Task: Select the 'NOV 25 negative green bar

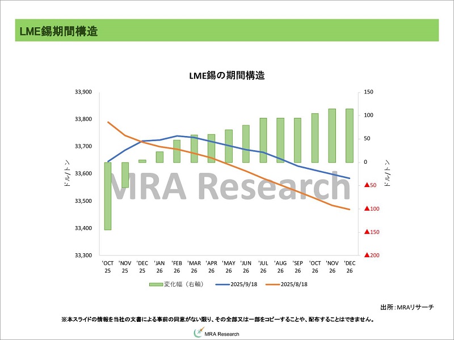Action: (x=125, y=175)
